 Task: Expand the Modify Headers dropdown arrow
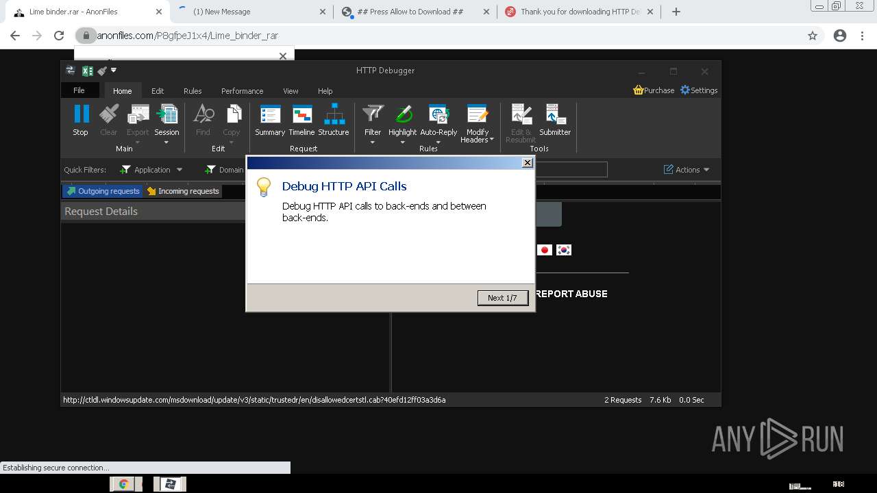pyautogui.click(x=491, y=140)
